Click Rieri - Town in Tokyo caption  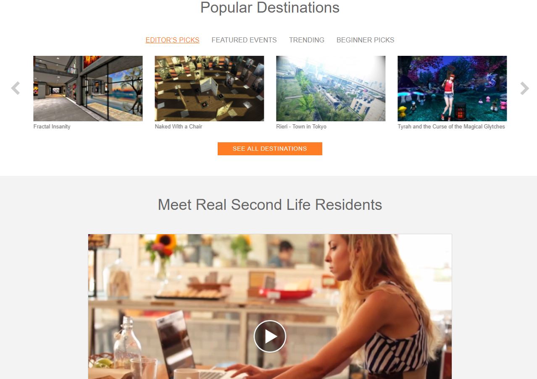point(301,126)
